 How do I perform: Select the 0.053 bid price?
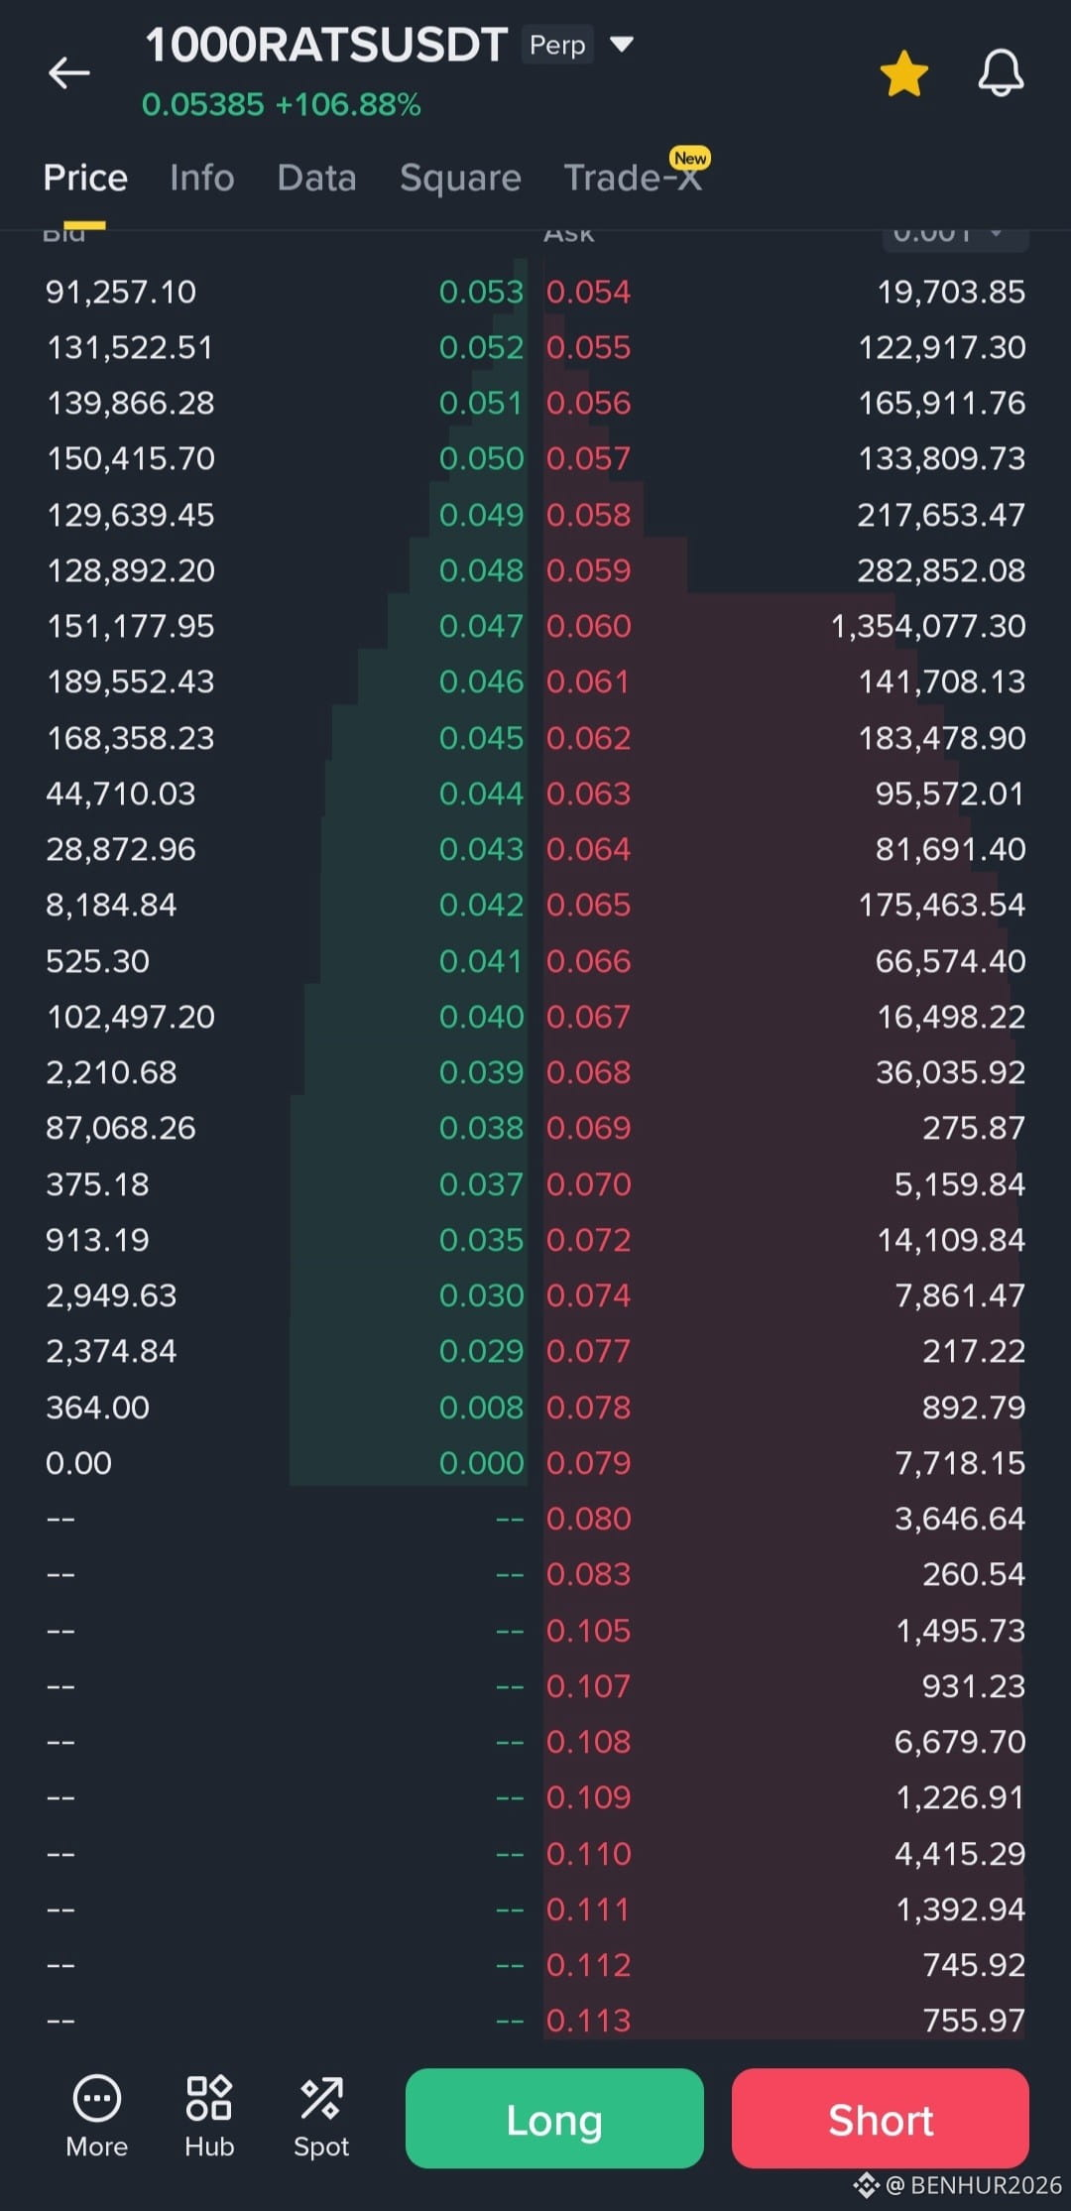point(481,292)
